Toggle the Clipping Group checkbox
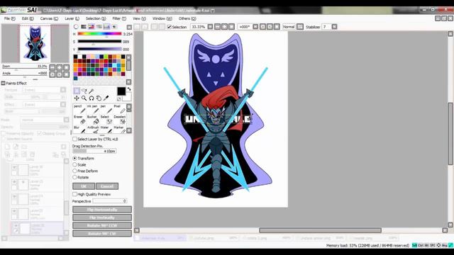 pyautogui.click(x=40, y=133)
